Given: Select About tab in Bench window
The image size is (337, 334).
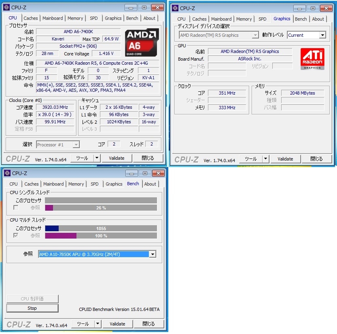Looking at the screenshot, I should point(150,184).
